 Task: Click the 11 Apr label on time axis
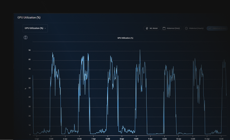tap(207, 139)
